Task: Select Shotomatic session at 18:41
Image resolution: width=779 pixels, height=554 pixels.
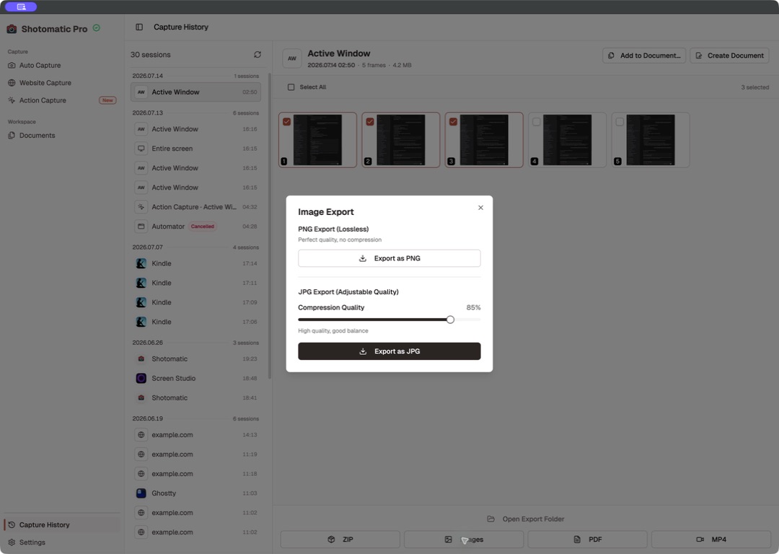Action: (195, 398)
